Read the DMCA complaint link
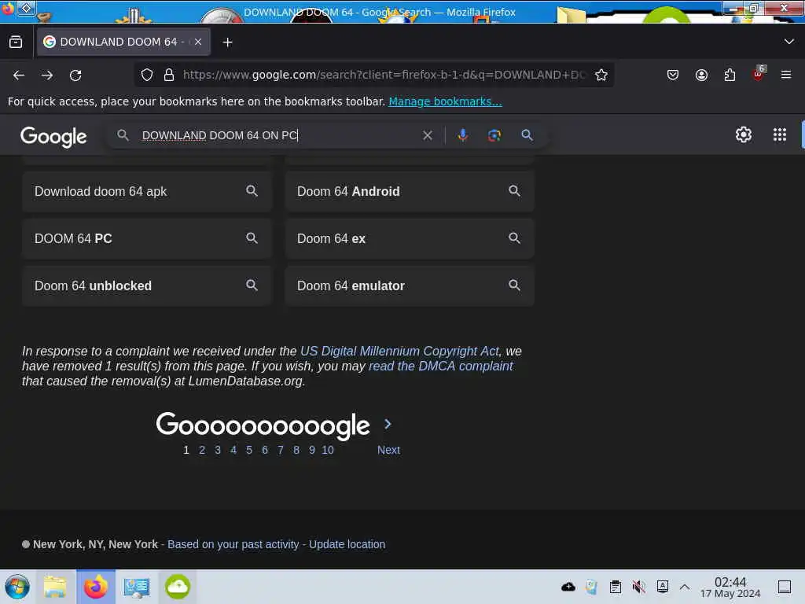Viewport: 805px width, 604px height. (440, 366)
